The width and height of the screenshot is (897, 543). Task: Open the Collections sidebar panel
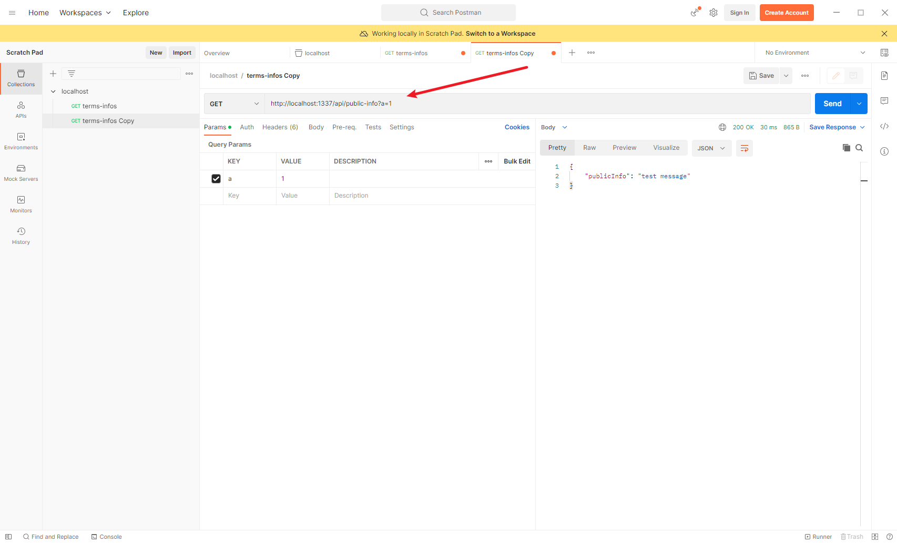[21, 78]
